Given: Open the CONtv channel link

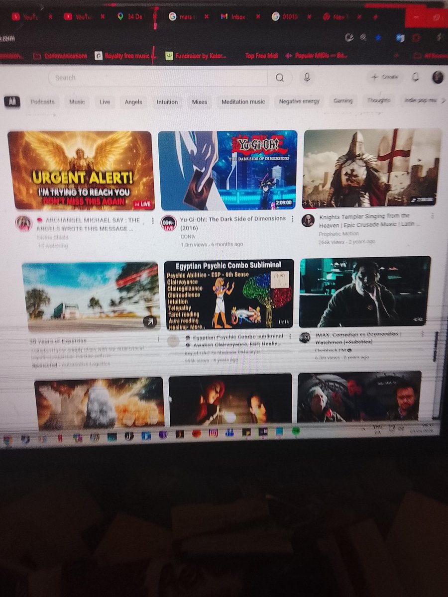Looking at the screenshot, I should pyautogui.click(x=187, y=237).
